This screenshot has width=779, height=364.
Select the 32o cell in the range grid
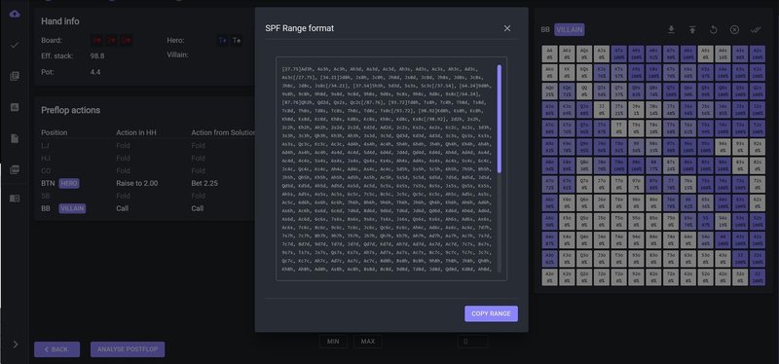pyautogui.click(x=740, y=277)
